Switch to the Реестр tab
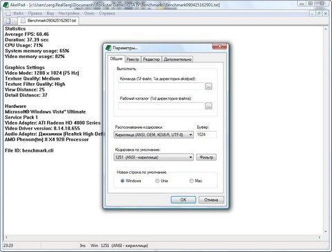332x252 pixels. [133, 60]
